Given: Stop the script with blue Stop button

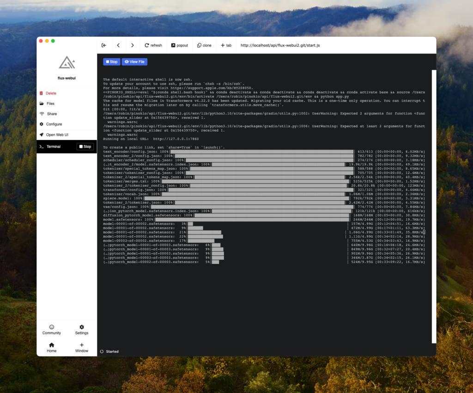Looking at the screenshot, I should coord(112,61).
